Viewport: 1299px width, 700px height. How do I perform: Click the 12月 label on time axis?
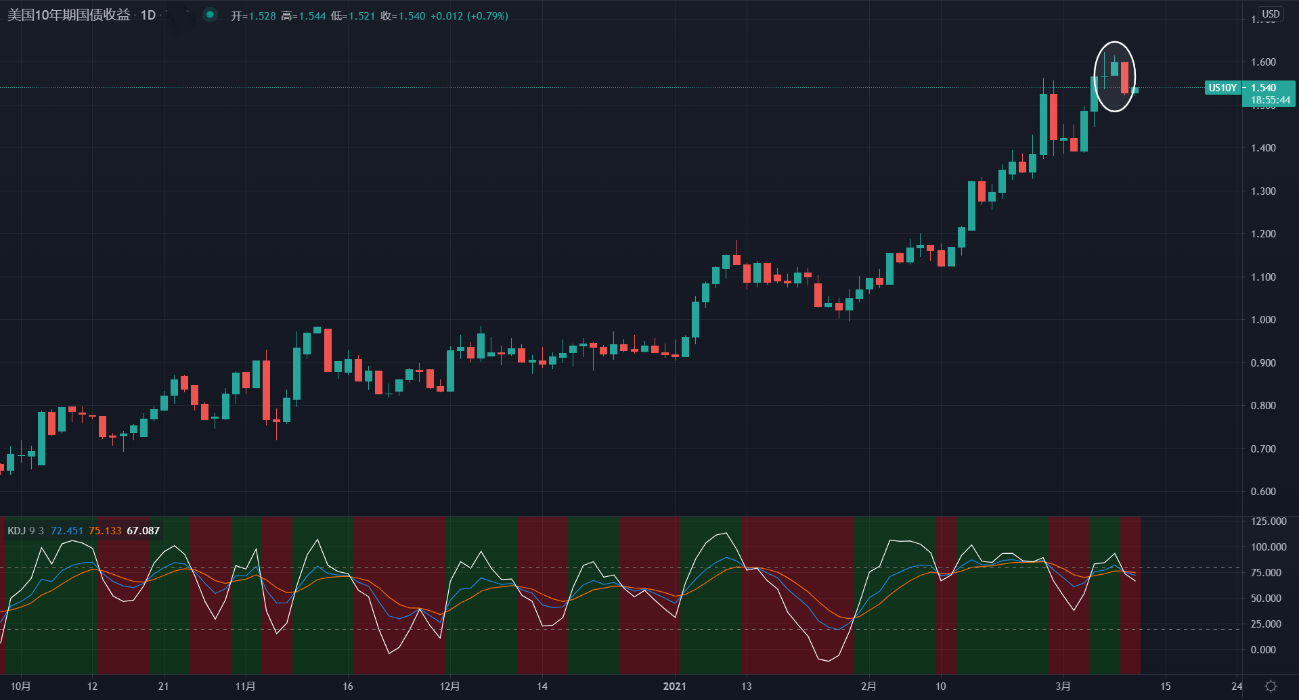449,686
